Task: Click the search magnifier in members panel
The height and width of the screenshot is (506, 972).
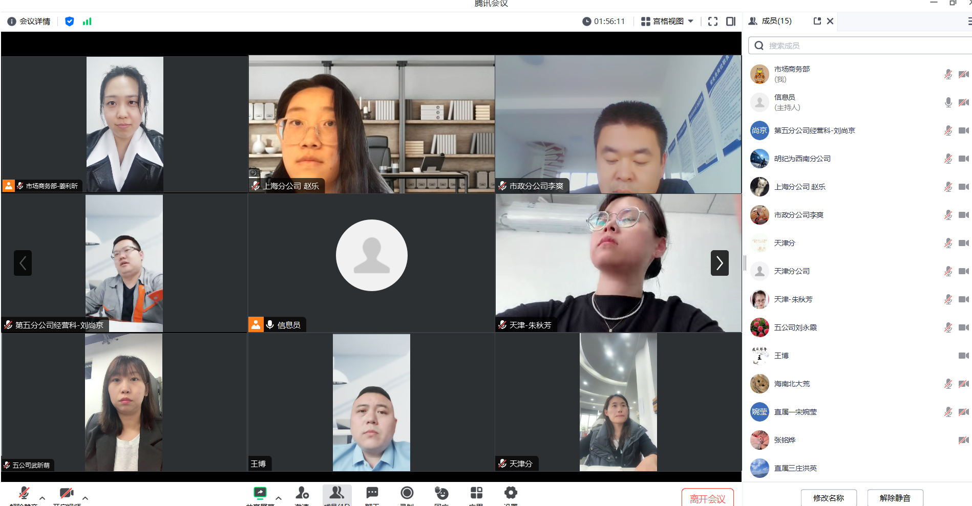Action: pos(759,46)
